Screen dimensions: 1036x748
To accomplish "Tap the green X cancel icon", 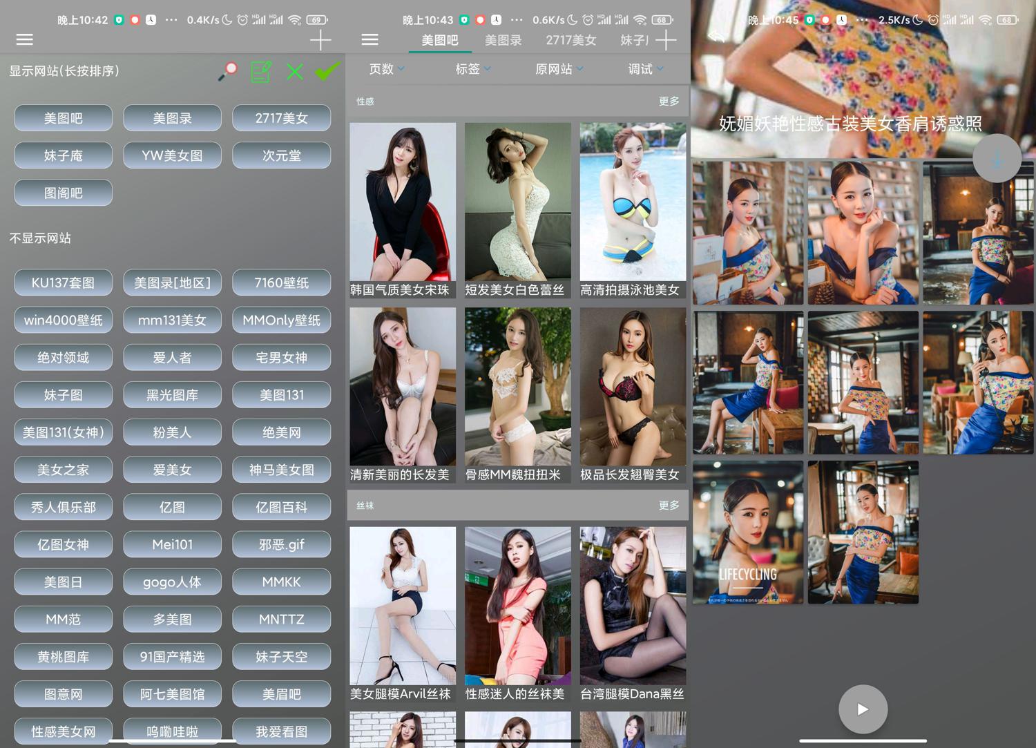I will click(295, 71).
